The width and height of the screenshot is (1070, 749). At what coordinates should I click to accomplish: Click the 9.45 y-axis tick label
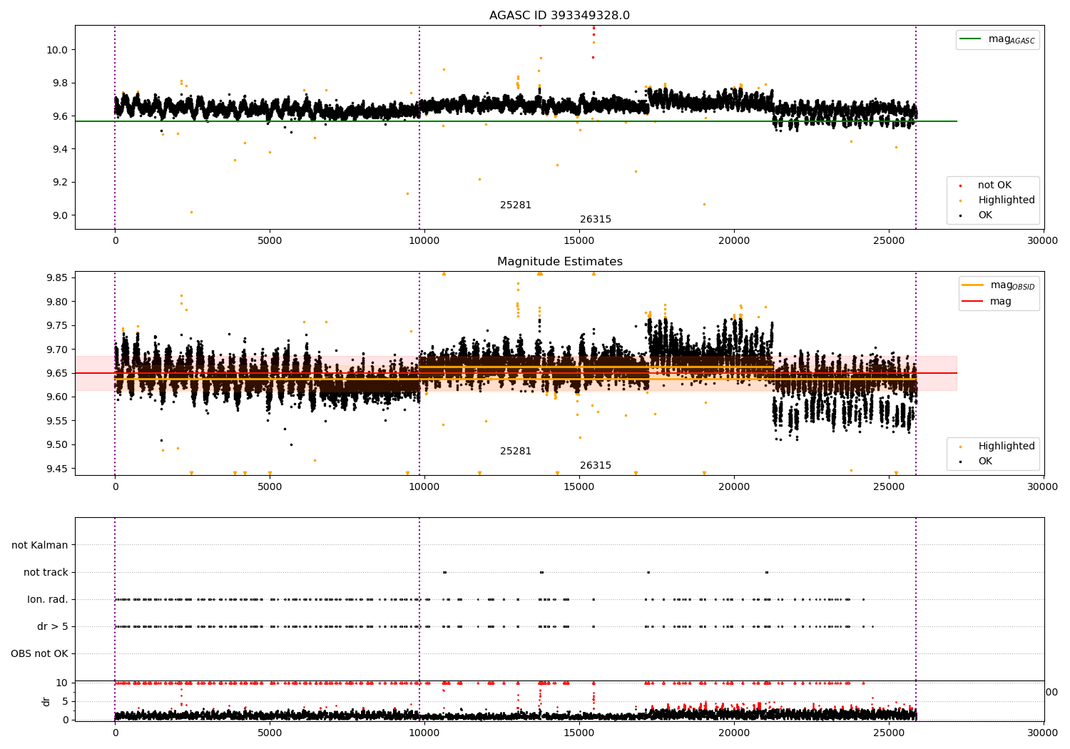coord(57,469)
